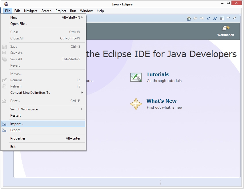The width and height of the screenshot is (244, 189).
Task: Select Import... from the File menu
Action: [17, 124]
